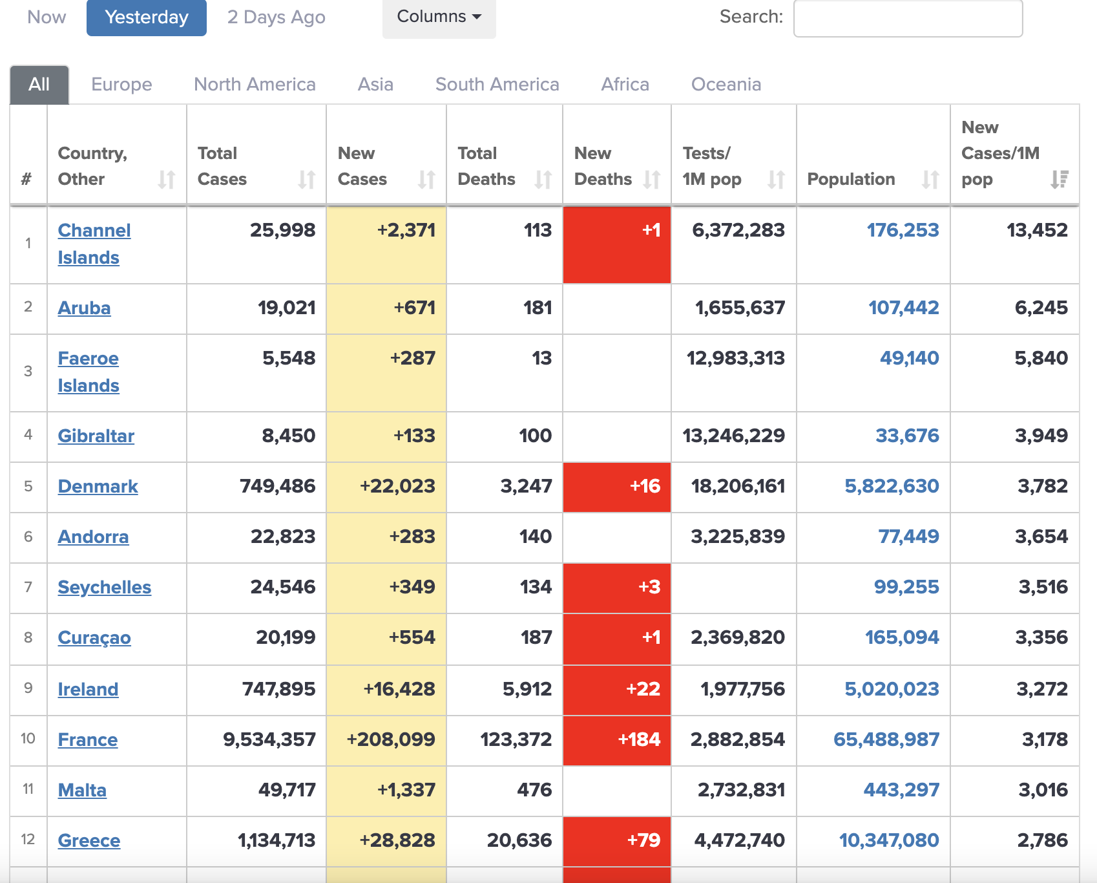The image size is (1097, 883).
Task: Open the Denmark country link
Action: [98, 486]
